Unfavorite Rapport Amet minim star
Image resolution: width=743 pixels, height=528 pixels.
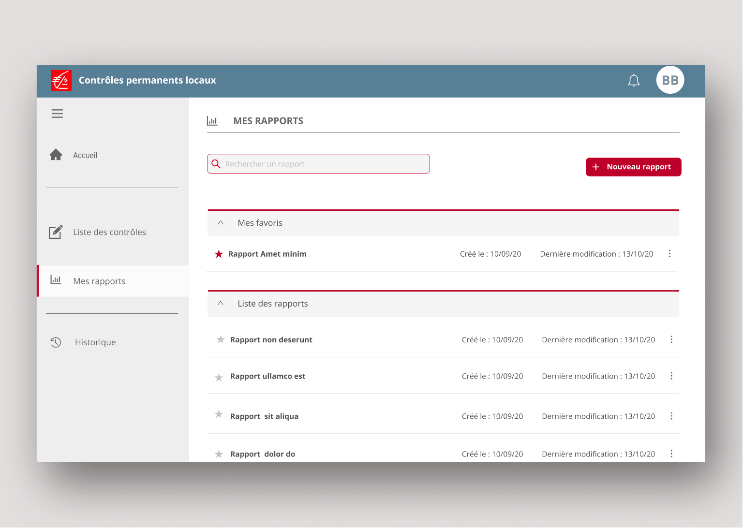coord(219,254)
